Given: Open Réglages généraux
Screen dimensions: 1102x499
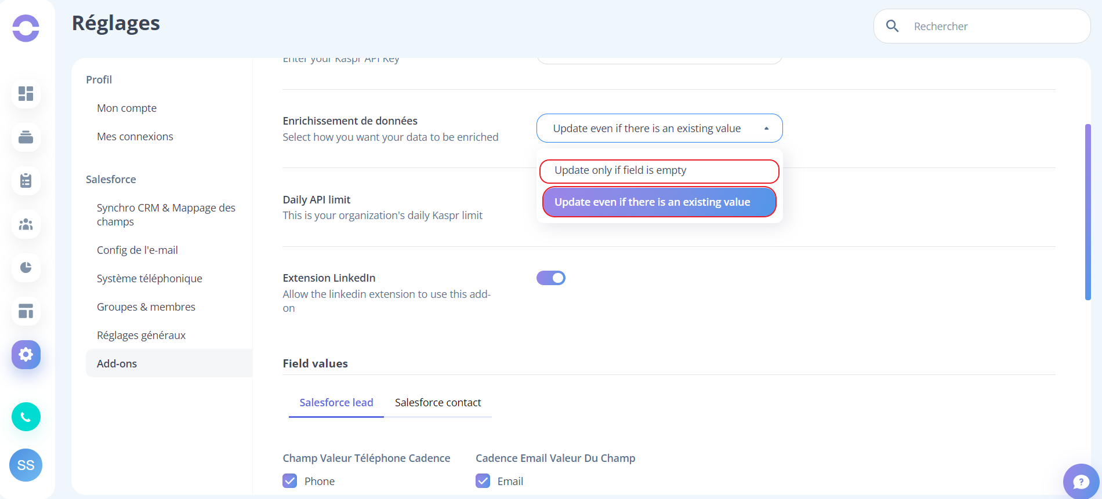Looking at the screenshot, I should tap(141, 335).
